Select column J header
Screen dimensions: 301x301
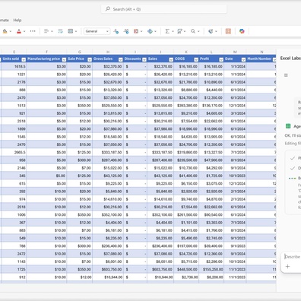tap(160, 52)
